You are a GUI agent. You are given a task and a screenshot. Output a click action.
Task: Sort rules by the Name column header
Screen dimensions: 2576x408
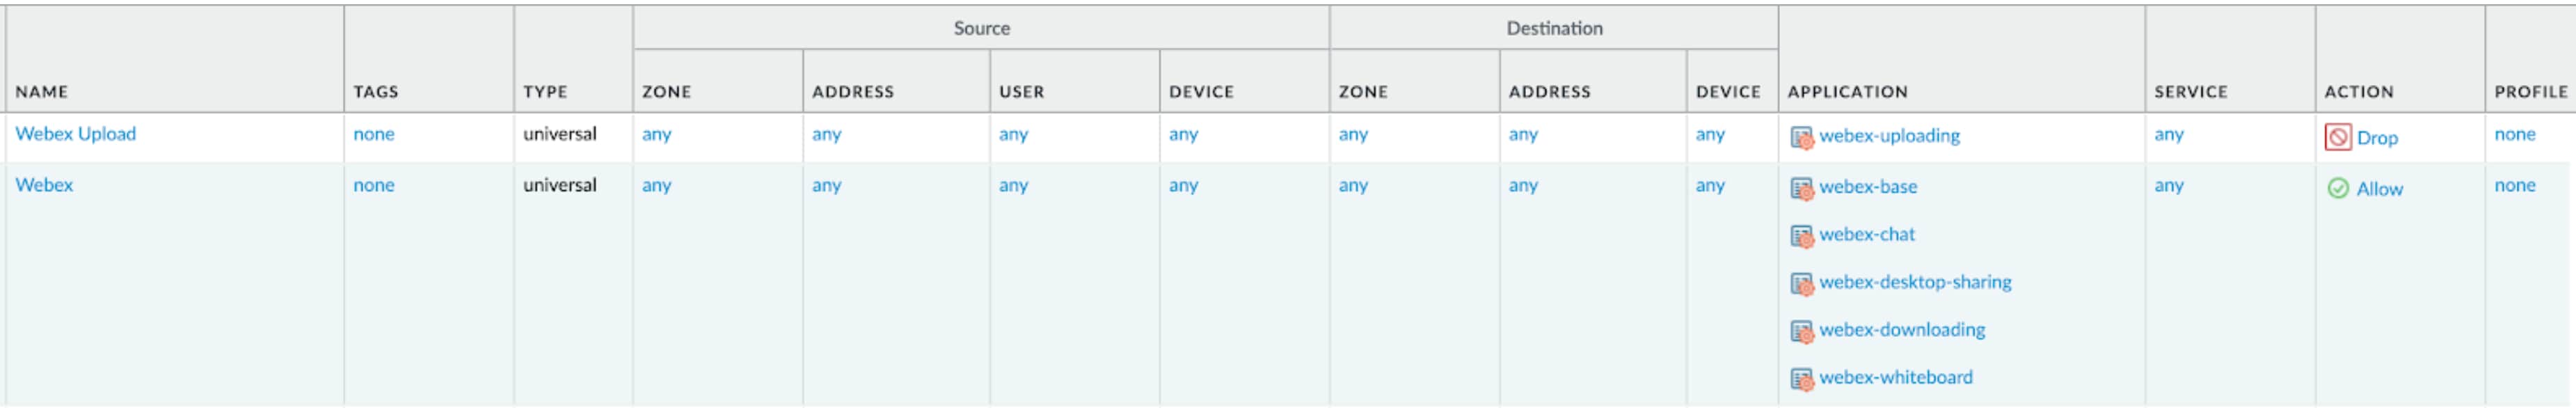pyautogui.click(x=42, y=92)
